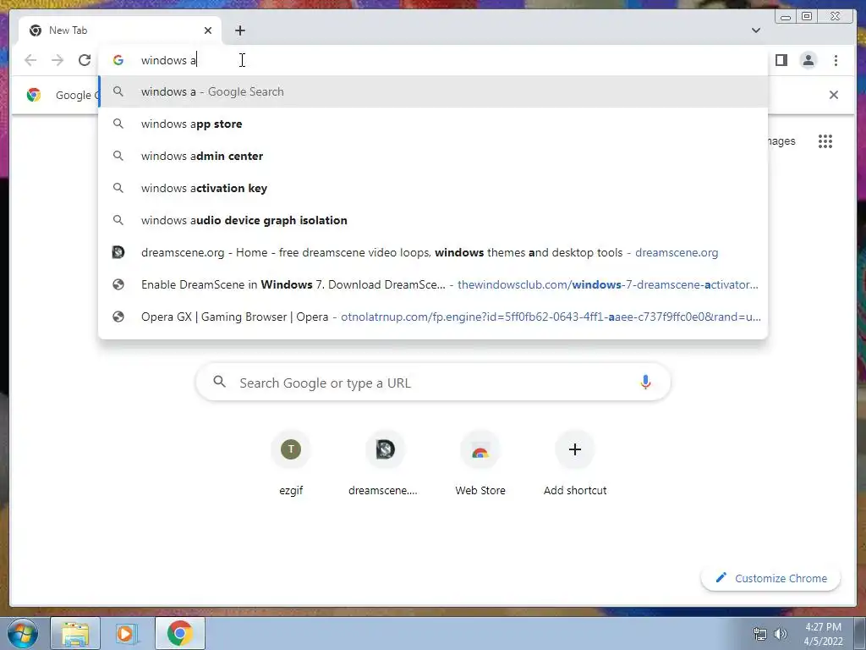Click the search icon in the Google search box
866x650 pixels.
pyautogui.click(x=219, y=382)
